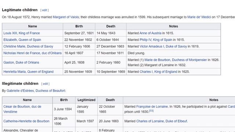Select the death date 6 October 1644
Image resolution: width=235 pixels, height=132 pixels.
[x=108, y=40]
